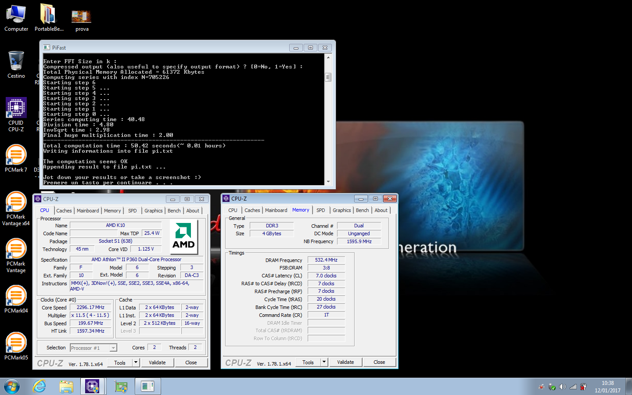
Task: Click the Bus Speed 199.67 MHz value
Action: coord(90,323)
